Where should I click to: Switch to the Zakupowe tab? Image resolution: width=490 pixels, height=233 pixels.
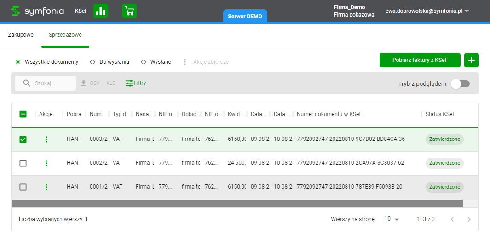click(21, 35)
